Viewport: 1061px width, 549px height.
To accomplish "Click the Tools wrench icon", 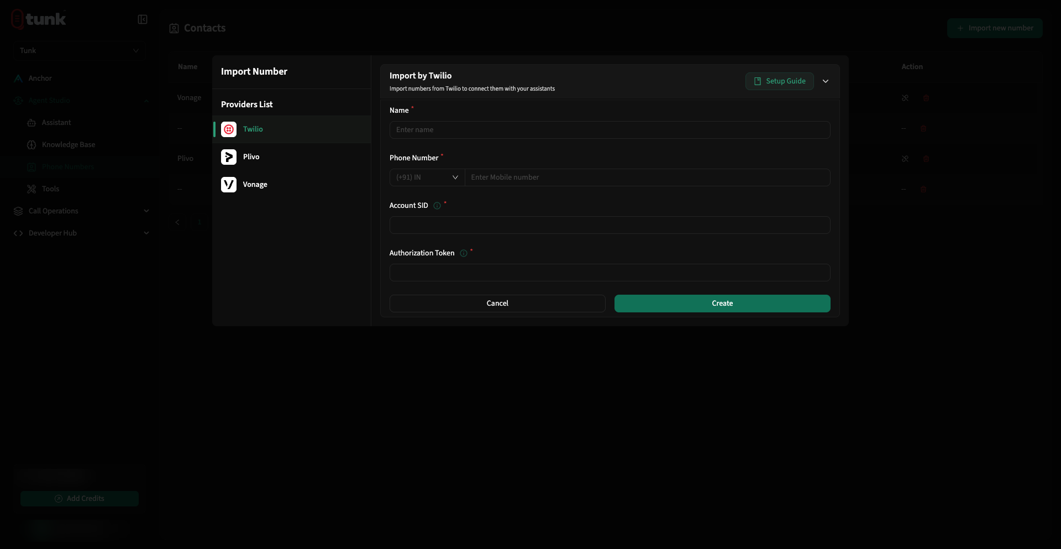I will click(31, 189).
